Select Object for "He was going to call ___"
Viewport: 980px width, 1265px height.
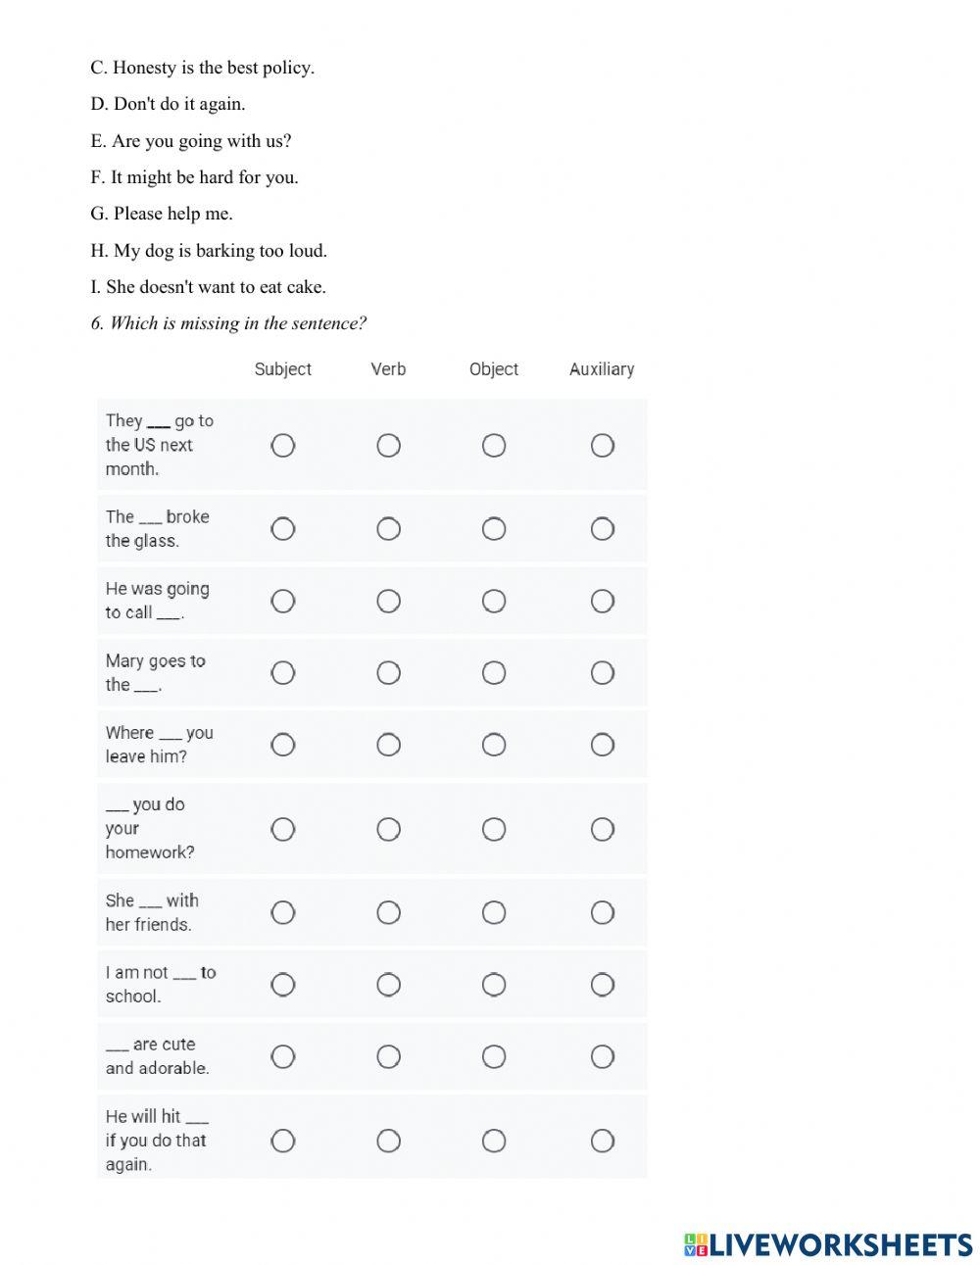pos(494,601)
